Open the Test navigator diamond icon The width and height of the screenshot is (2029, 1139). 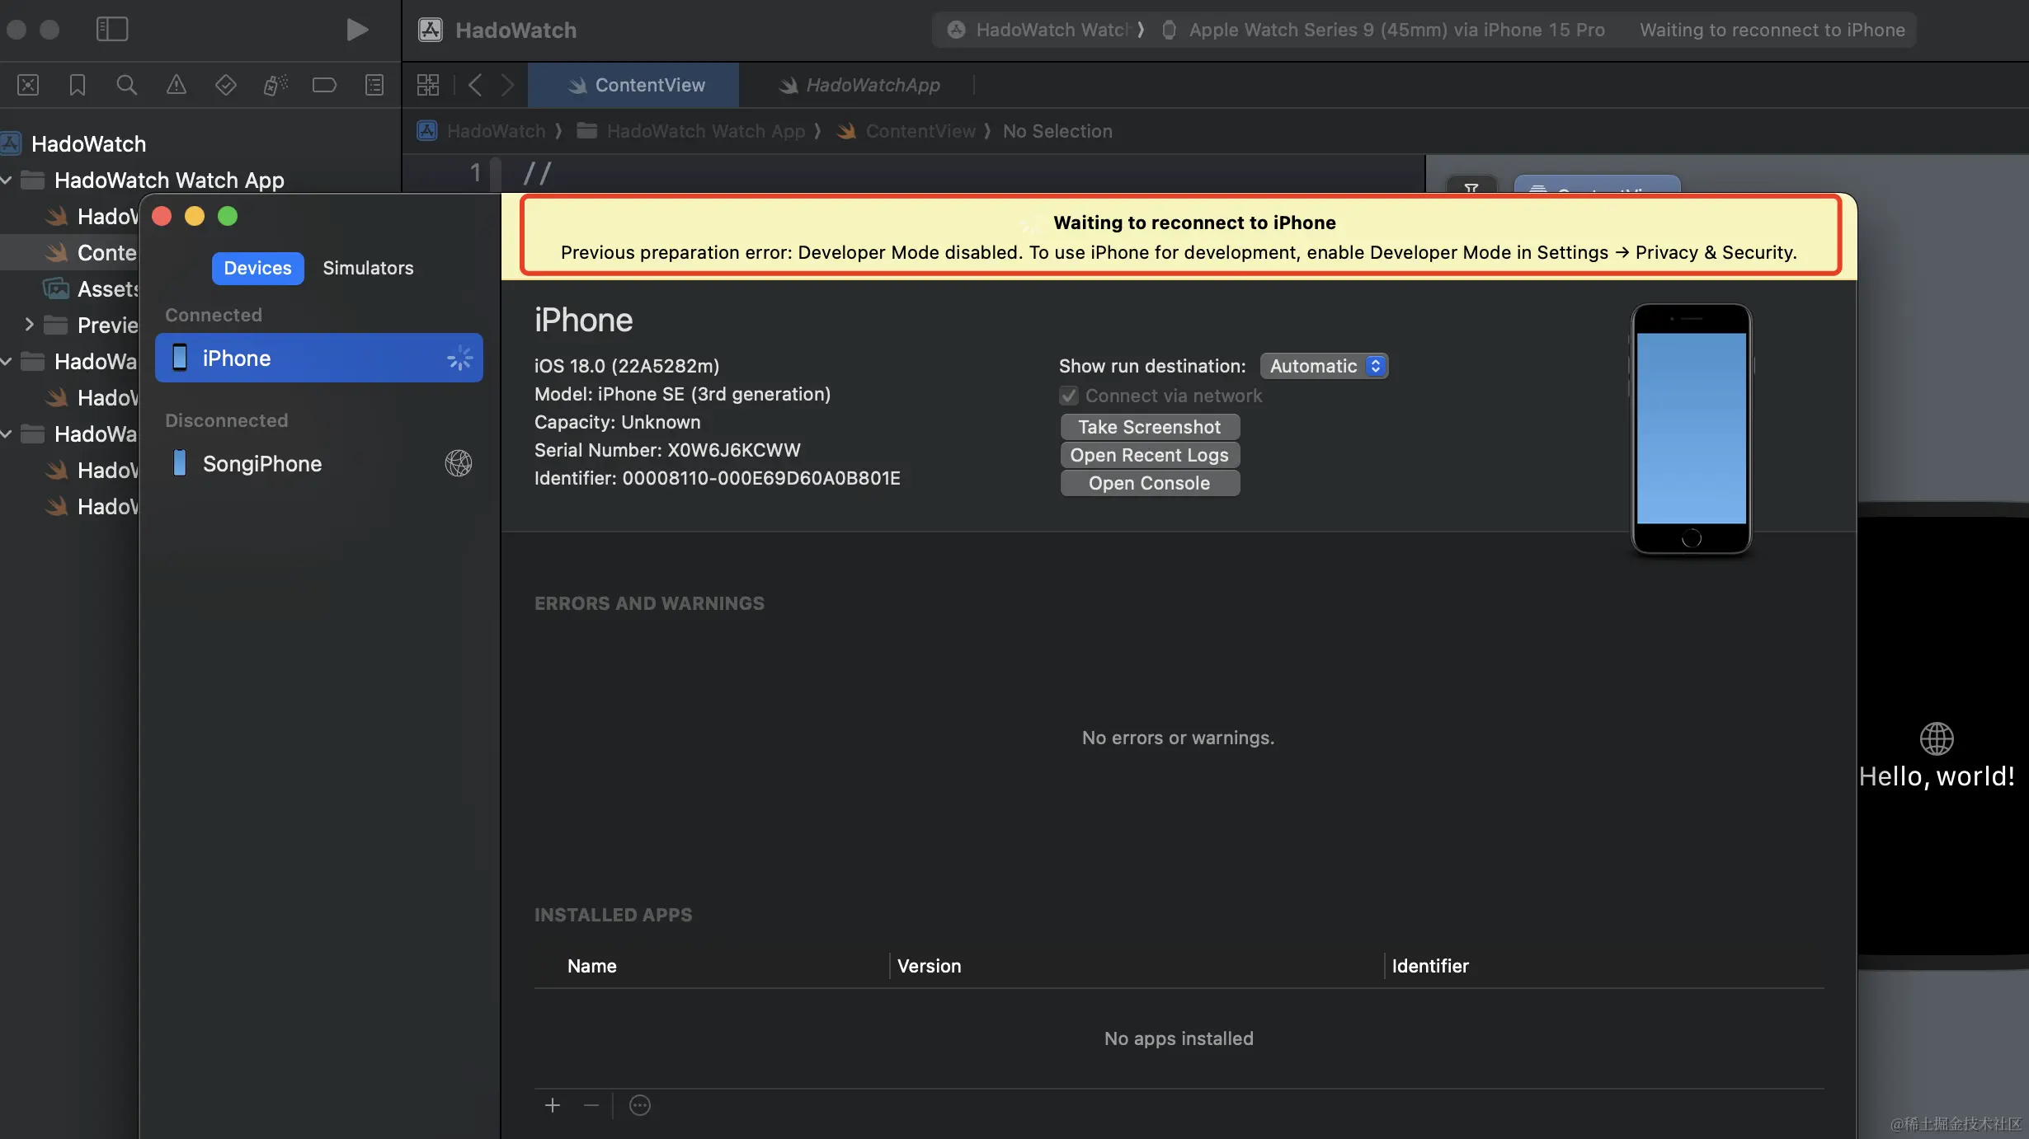[x=225, y=85]
